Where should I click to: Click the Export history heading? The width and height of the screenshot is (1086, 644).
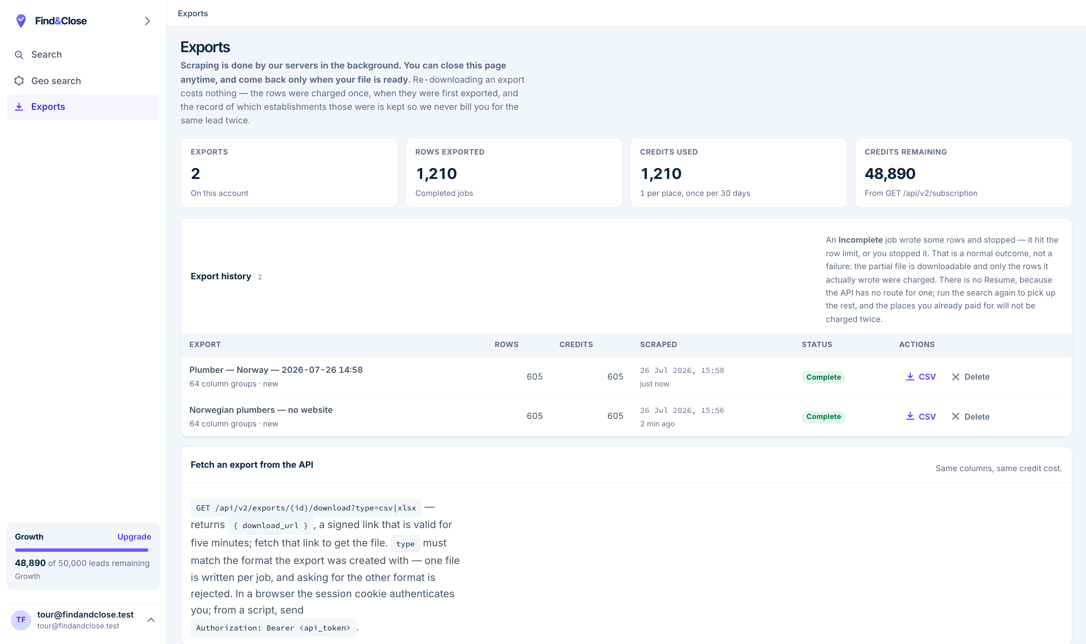pos(221,277)
